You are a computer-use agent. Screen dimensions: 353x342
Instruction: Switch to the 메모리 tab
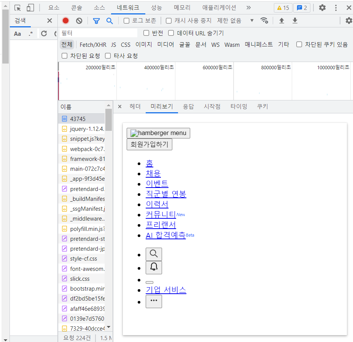pyautogui.click(x=182, y=8)
